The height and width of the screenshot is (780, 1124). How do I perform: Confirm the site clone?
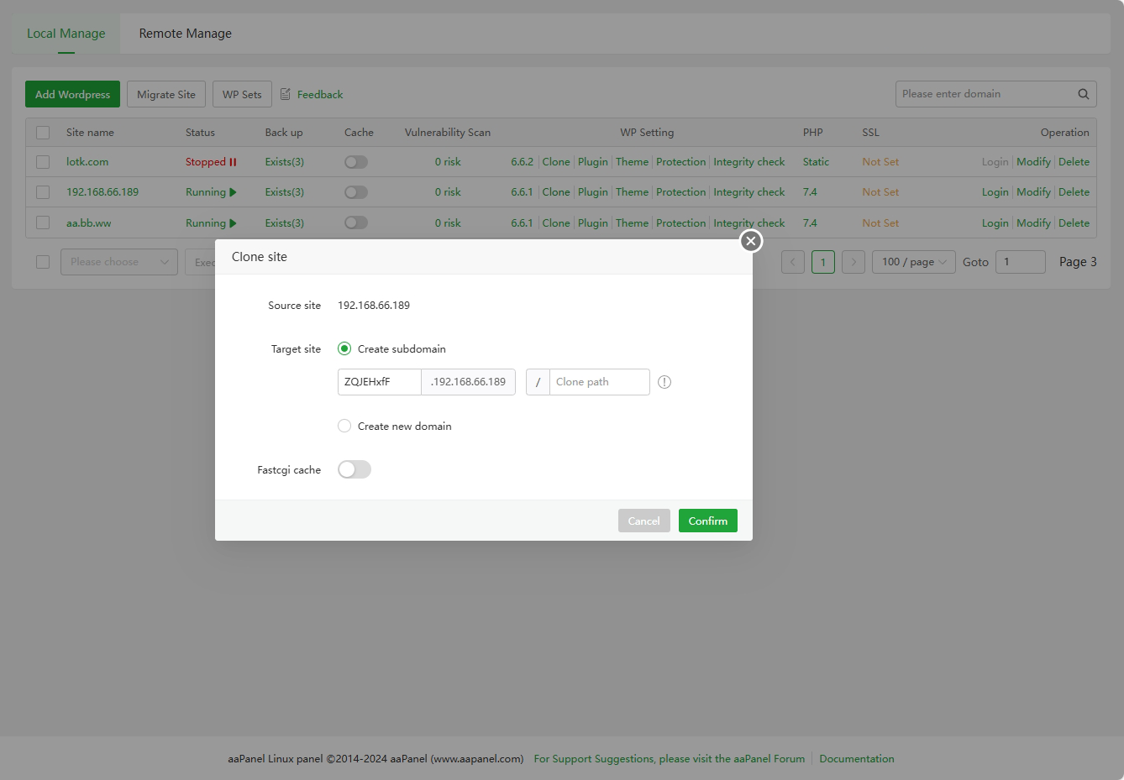click(707, 521)
